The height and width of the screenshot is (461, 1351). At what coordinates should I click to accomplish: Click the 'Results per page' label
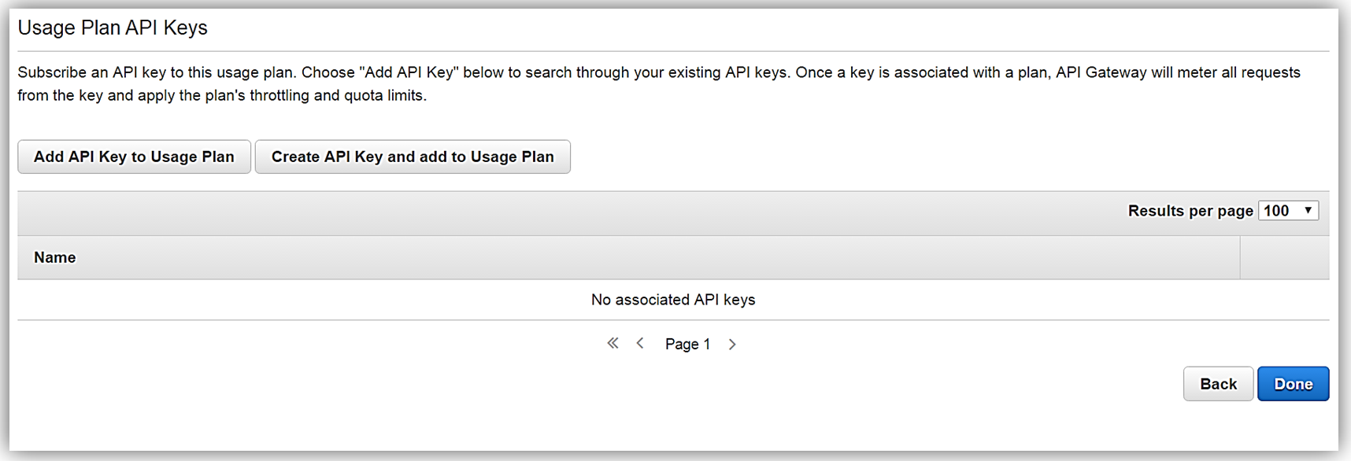[1190, 211]
